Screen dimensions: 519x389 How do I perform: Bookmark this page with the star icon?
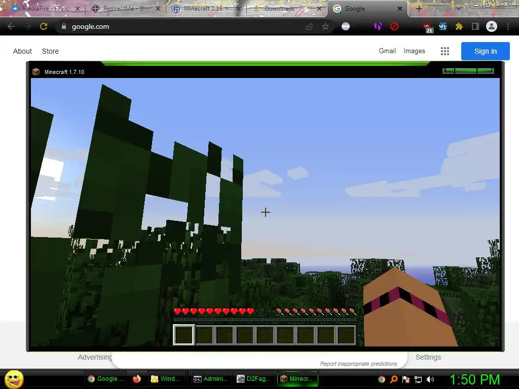click(325, 26)
